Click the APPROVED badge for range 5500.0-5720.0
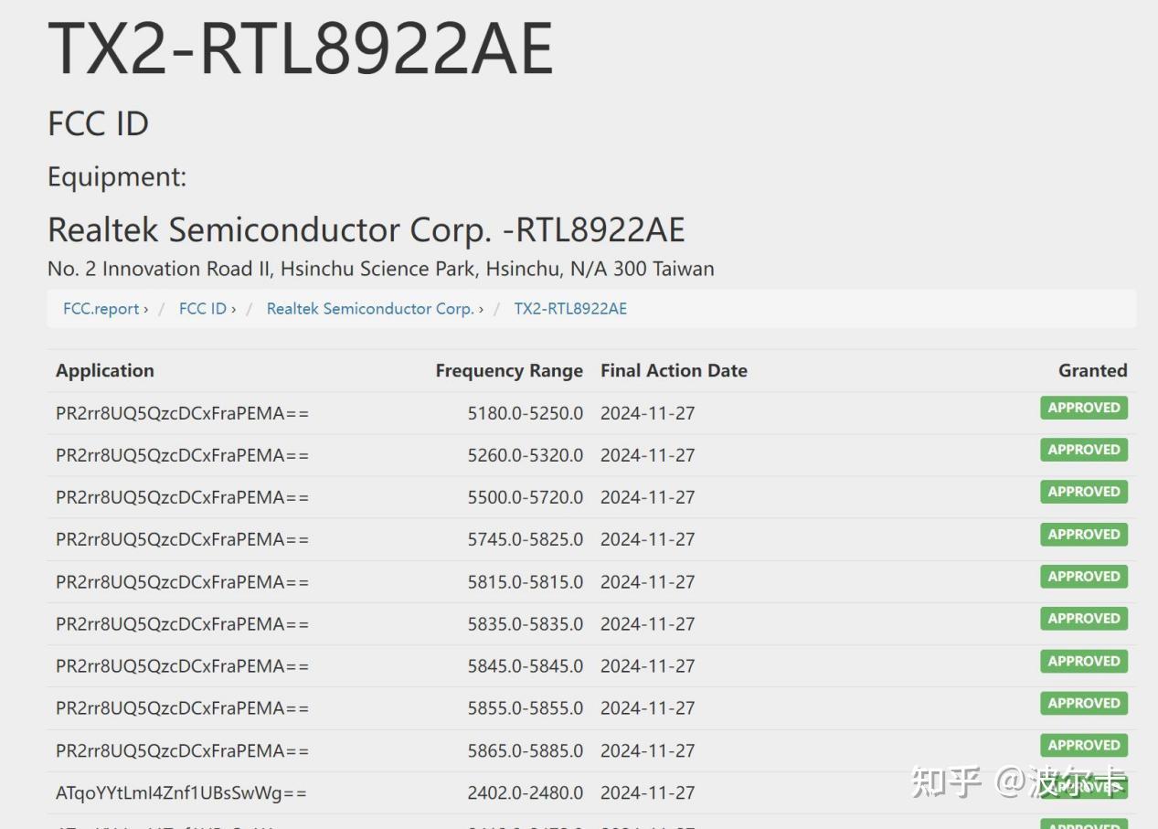1158x829 pixels. tap(1083, 492)
